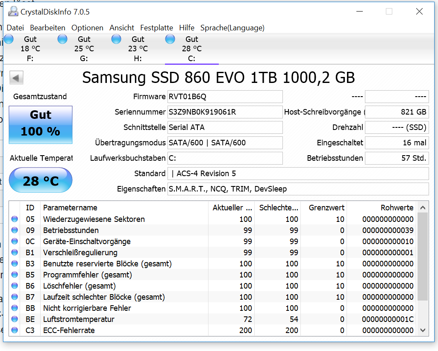Minimize the CrystalDiskInfo window
The image size is (438, 351).
(359, 12)
